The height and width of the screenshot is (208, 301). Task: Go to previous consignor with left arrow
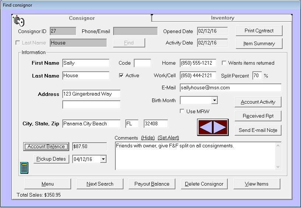point(206,127)
